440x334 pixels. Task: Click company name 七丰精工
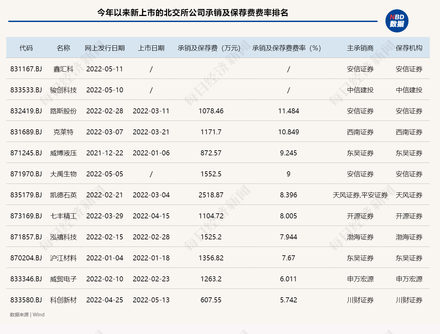63,216
